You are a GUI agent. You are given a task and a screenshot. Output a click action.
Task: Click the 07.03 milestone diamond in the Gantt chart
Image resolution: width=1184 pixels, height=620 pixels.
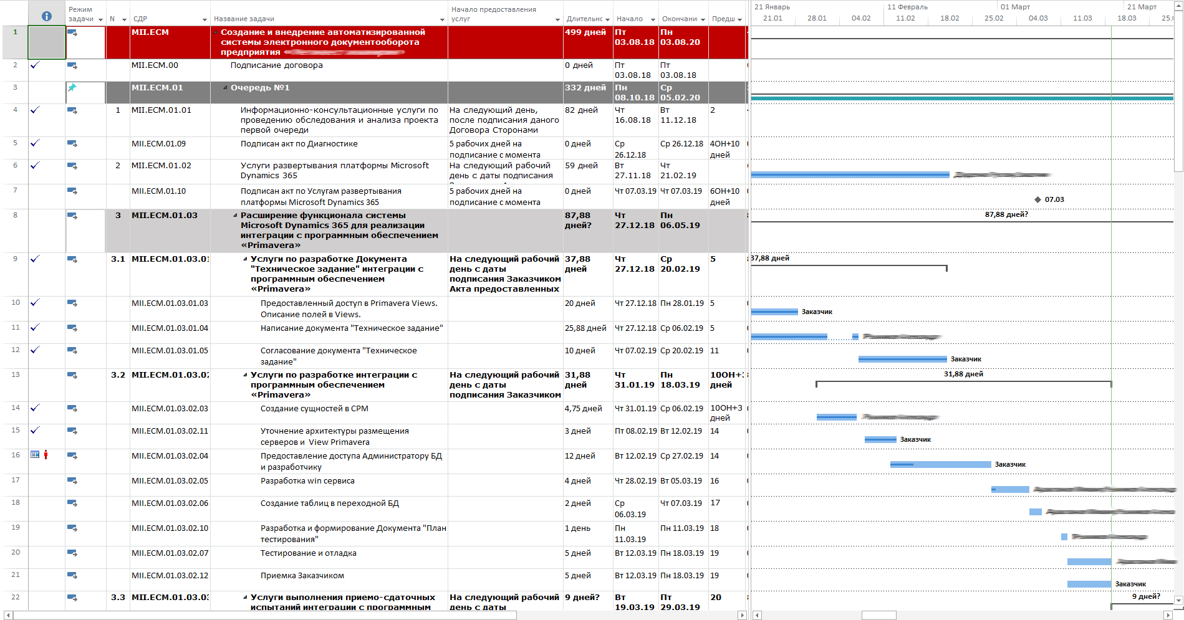(x=1037, y=199)
